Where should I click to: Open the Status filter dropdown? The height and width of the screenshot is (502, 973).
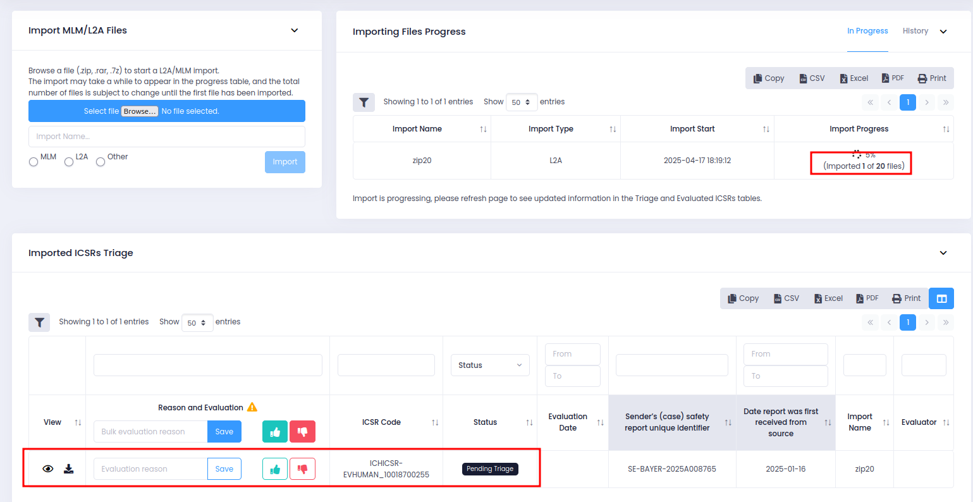(x=490, y=365)
